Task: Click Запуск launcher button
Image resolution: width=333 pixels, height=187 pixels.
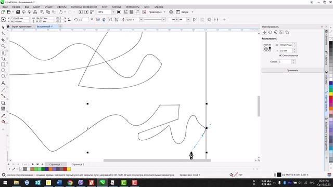Action: tap(183, 12)
